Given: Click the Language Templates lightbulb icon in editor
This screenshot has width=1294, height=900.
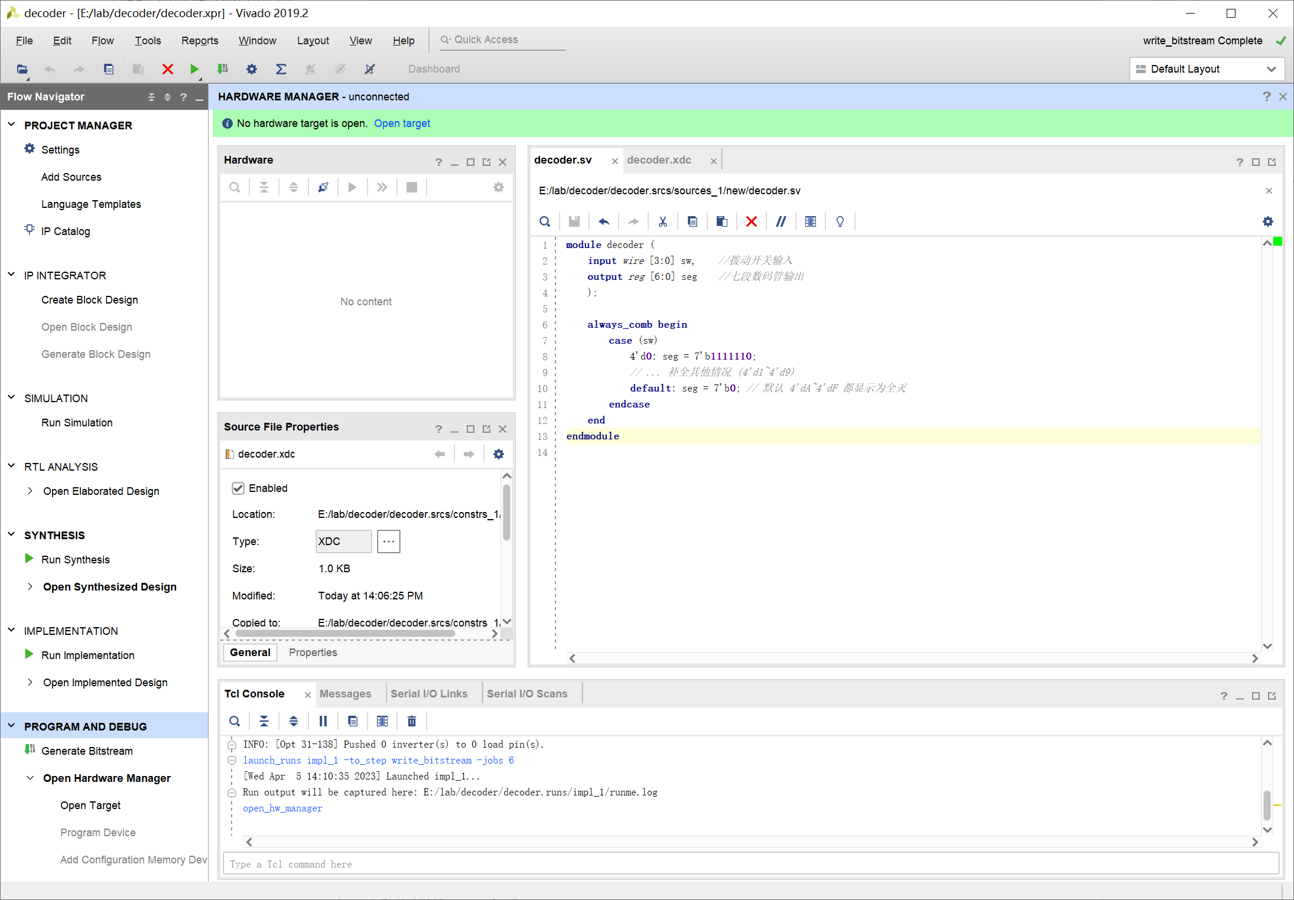Looking at the screenshot, I should point(840,221).
